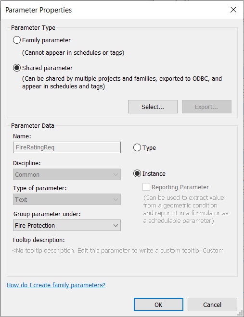
Task: Close the Parameter Properties dialog with X
Action: [x=233, y=10]
